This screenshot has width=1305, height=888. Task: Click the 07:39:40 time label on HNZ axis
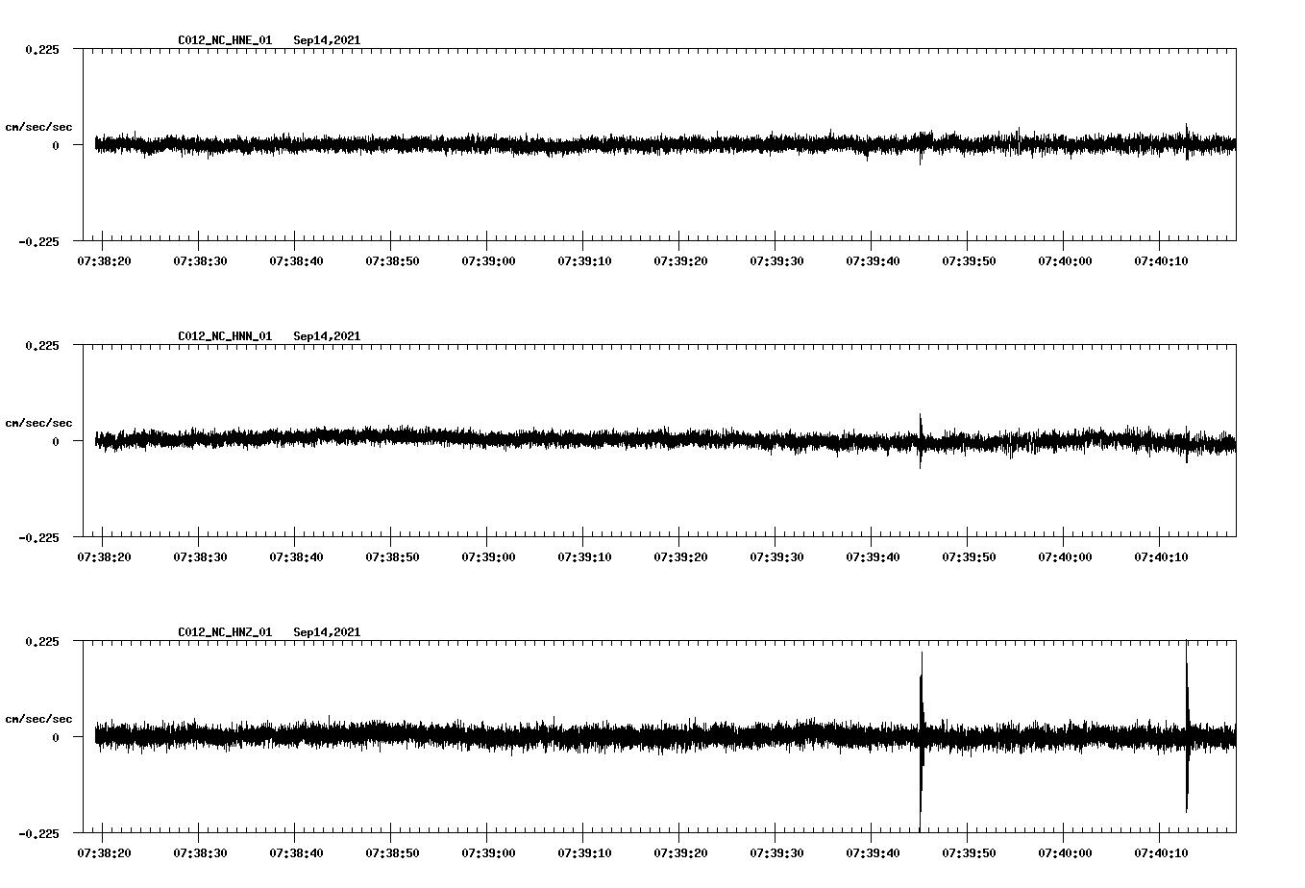[x=873, y=853]
